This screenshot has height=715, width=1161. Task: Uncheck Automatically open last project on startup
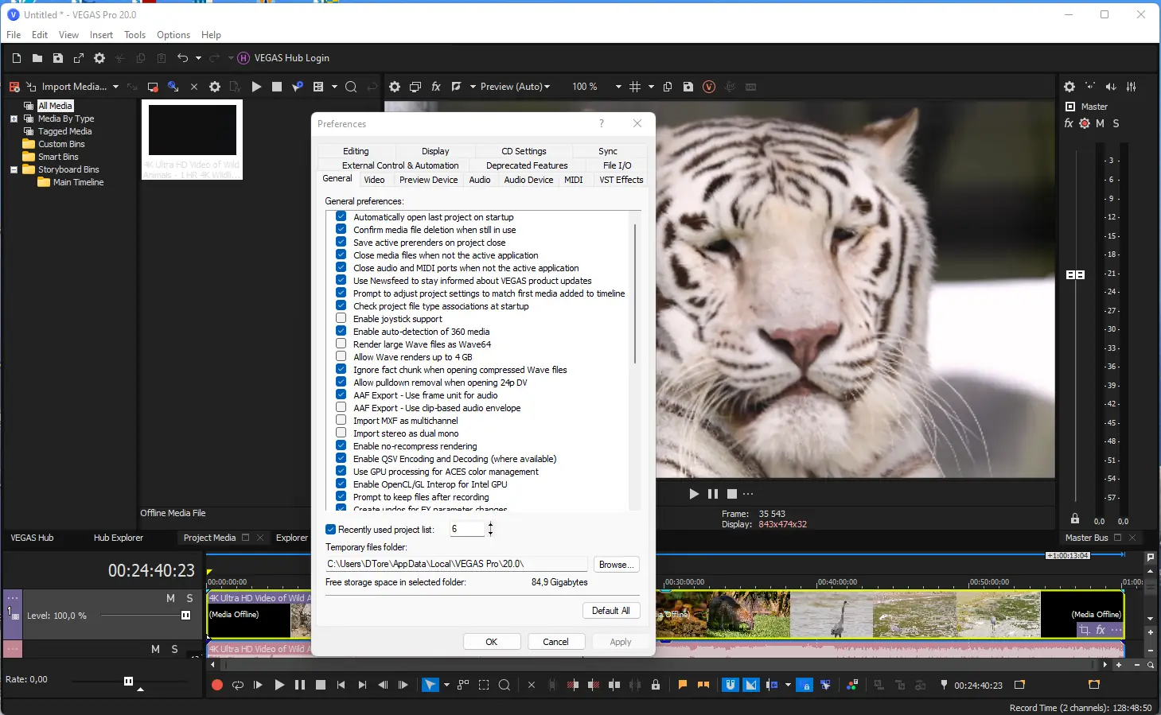click(x=341, y=216)
